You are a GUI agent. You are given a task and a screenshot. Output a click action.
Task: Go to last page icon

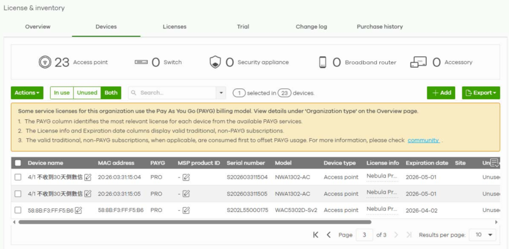point(409,234)
